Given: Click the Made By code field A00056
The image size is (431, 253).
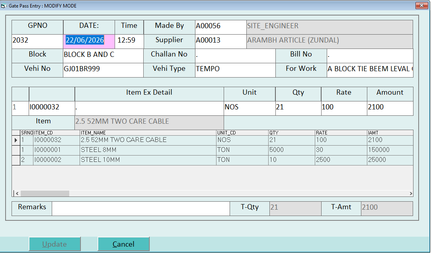Looking at the screenshot, I should click(x=221, y=27).
